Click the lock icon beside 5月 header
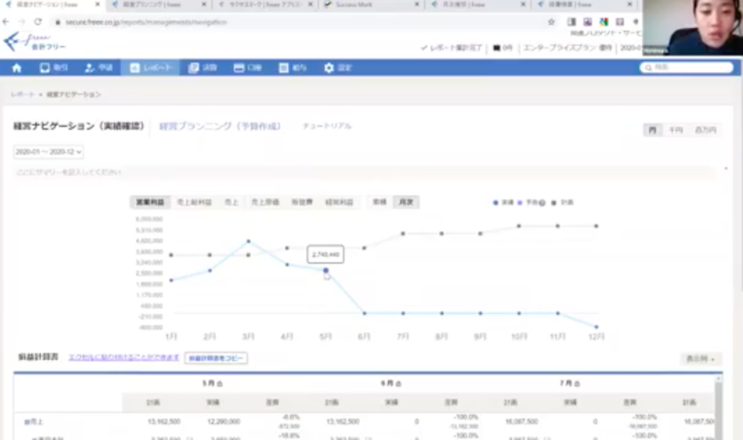Viewport: 743px width, 440px height. click(x=220, y=384)
